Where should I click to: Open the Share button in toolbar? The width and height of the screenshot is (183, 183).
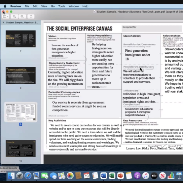pyautogui.click(x=31, y=17)
